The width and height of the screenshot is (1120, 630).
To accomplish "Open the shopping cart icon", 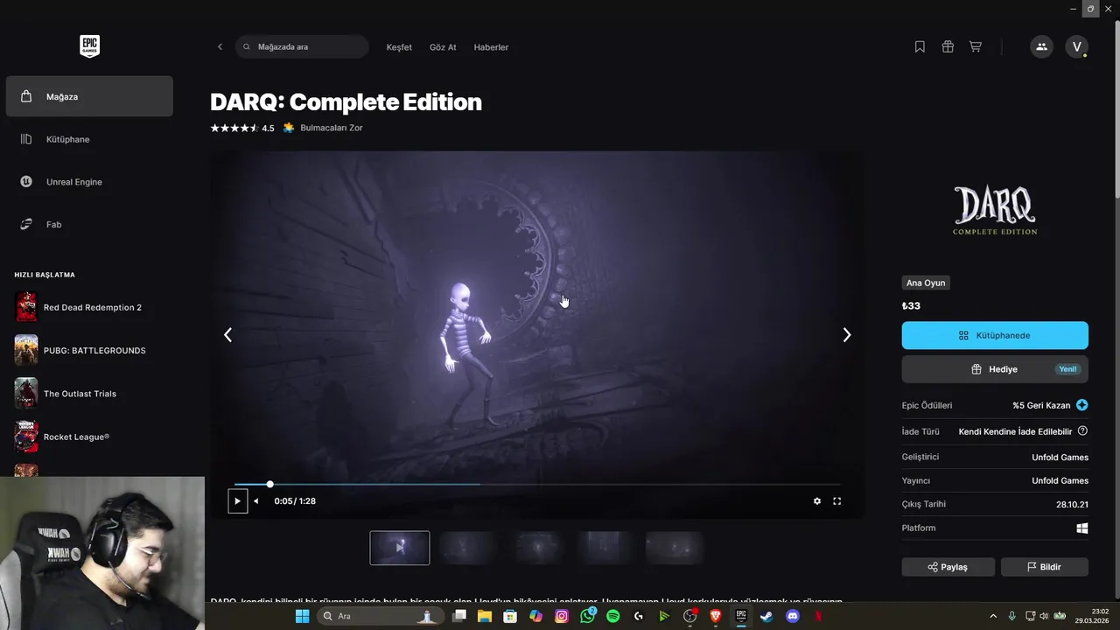I will point(976,47).
